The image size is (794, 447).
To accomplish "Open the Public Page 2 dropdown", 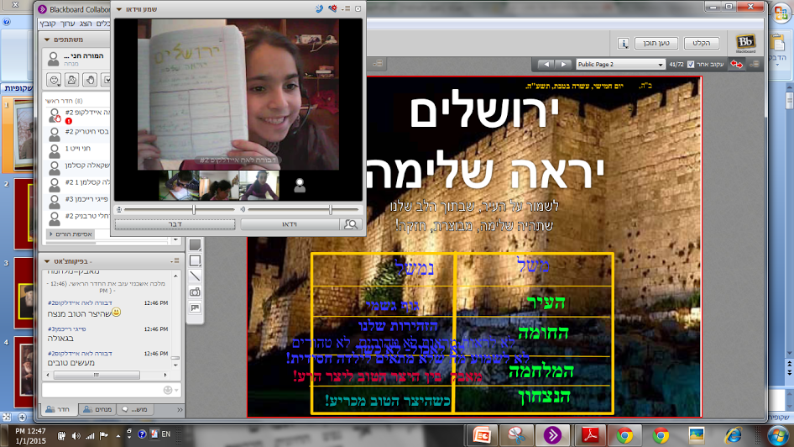I will (620, 65).
